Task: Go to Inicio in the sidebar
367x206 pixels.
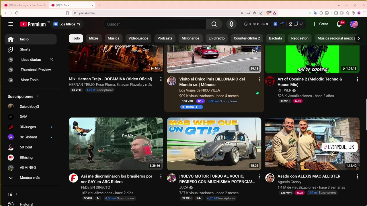Action: click(31, 39)
